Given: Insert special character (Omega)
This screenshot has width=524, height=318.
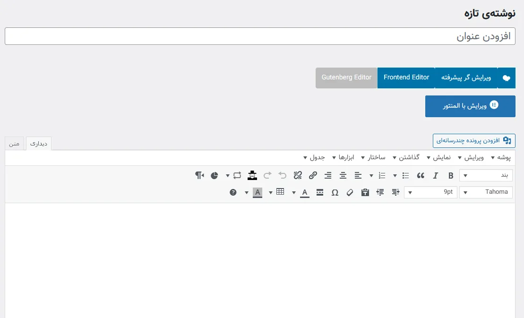Looking at the screenshot, I should tap(335, 192).
